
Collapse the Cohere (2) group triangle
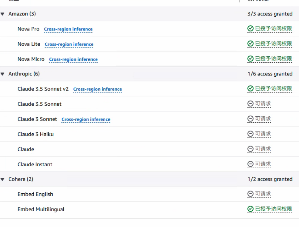click(3, 179)
